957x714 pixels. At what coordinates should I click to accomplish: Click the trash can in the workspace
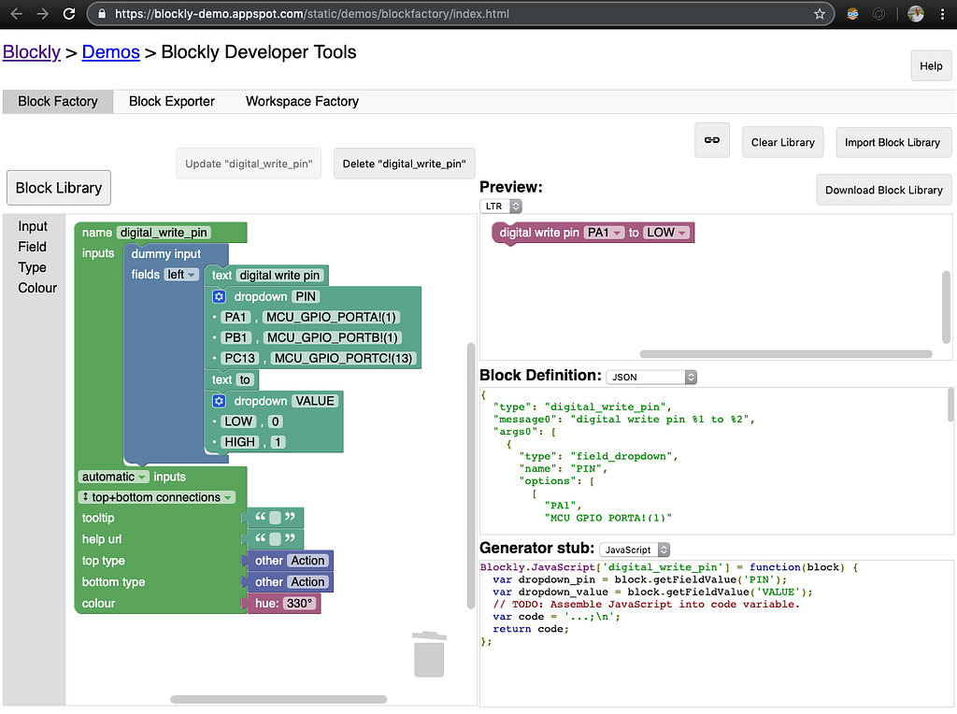point(429,654)
